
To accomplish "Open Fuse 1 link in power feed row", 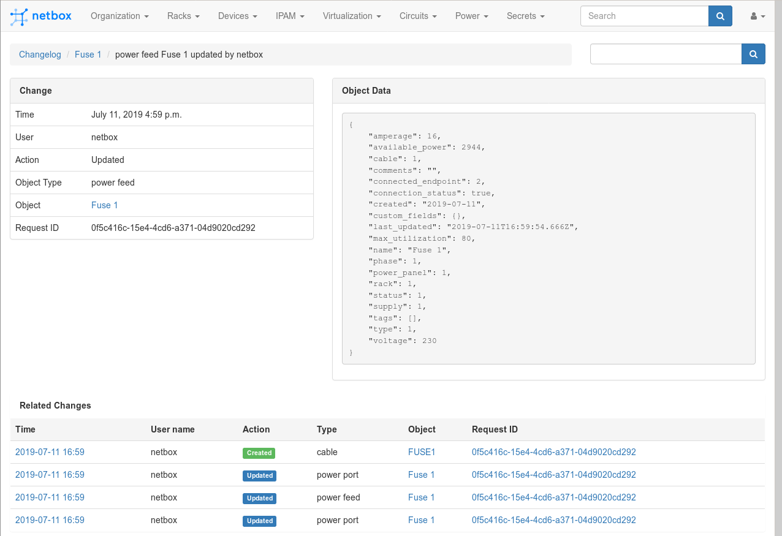I will (422, 497).
